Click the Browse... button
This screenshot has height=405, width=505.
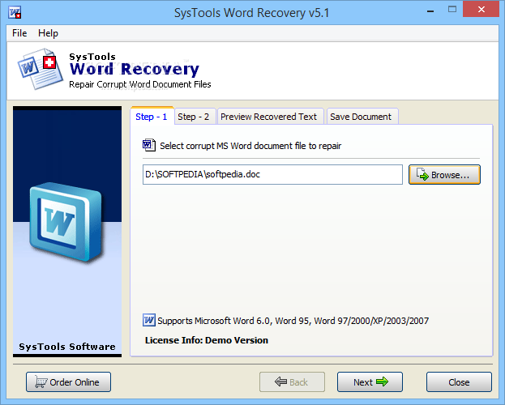pos(444,175)
